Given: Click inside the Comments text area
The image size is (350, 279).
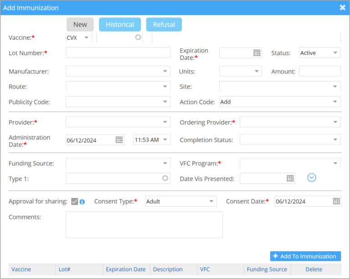Looking at the screenshot, I should pos(144,225).
